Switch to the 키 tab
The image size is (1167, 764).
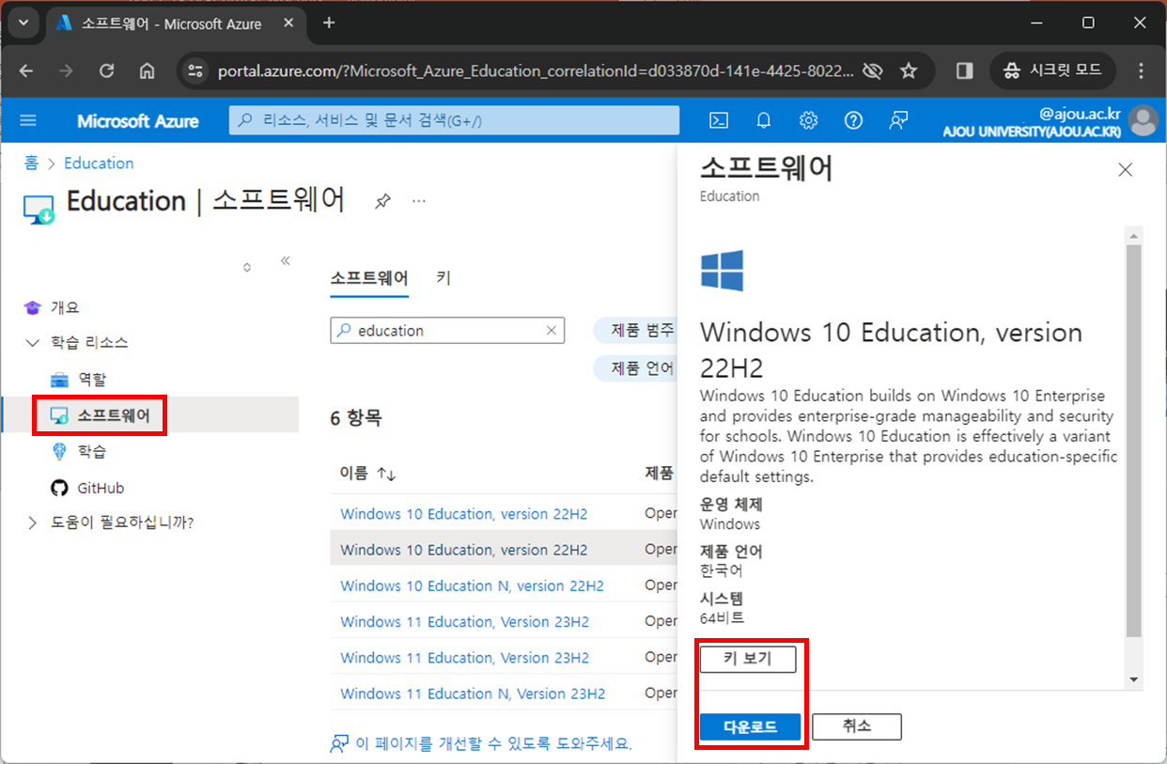point(443,278)
